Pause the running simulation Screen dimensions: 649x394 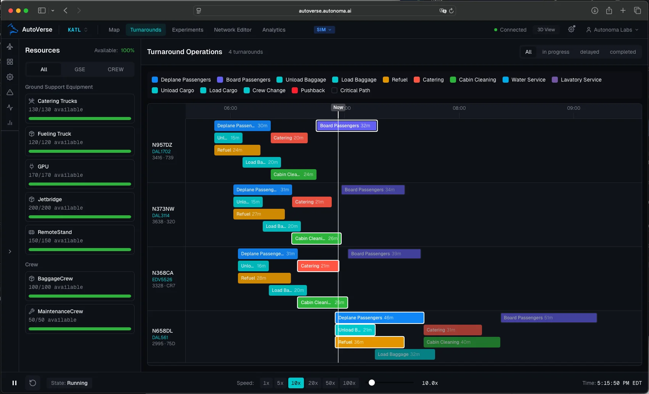pyautogui.click(x=15, y=383)
